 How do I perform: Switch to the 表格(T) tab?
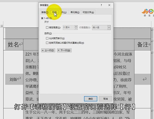point(45,12)
